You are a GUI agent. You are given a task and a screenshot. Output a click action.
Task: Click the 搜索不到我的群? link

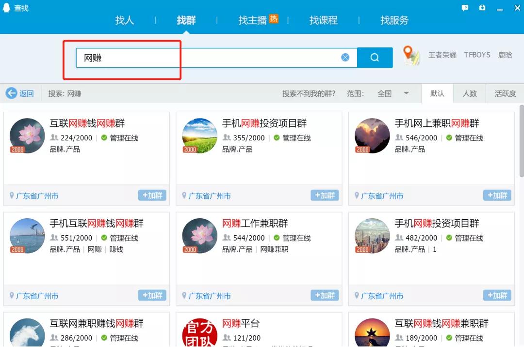pyautogui.click(x=309, y=93)
